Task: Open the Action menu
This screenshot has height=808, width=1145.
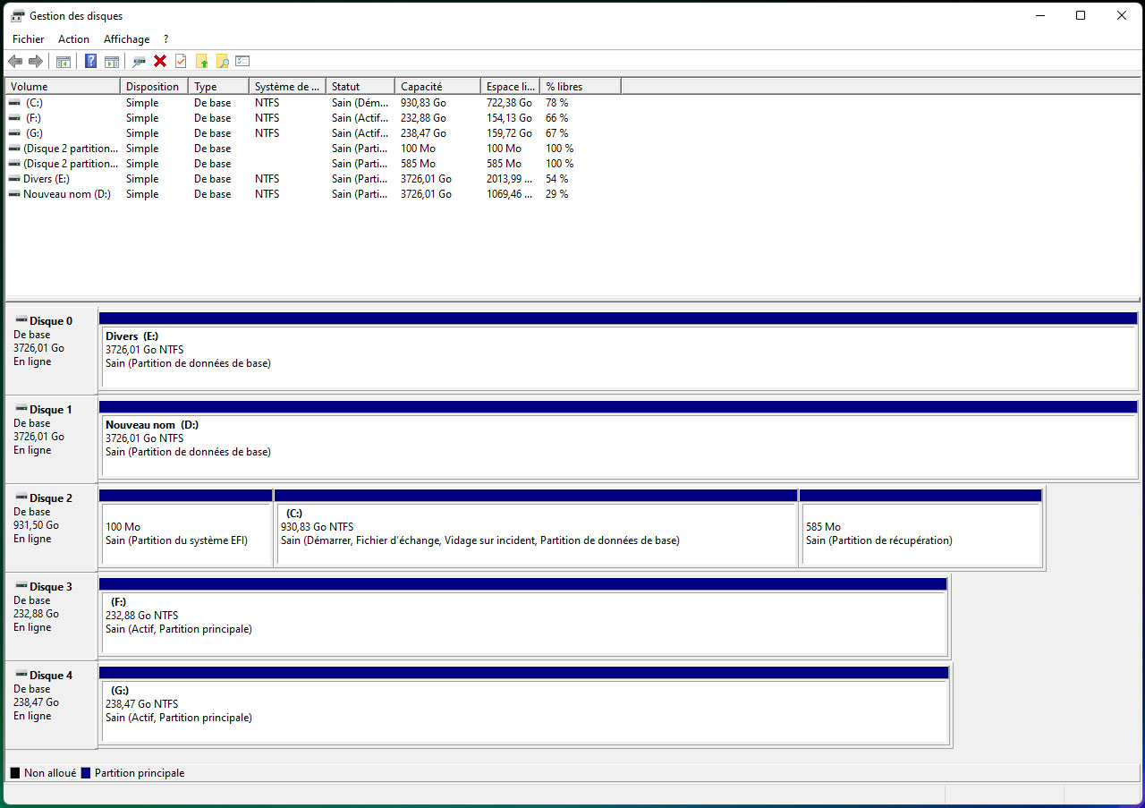Action: pos(73,39)
